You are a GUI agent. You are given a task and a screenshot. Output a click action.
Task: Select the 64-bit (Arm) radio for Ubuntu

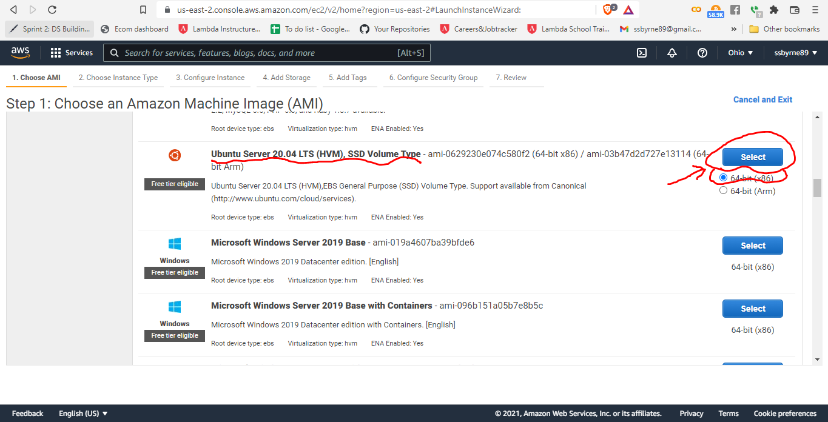(x=723, y=190)
